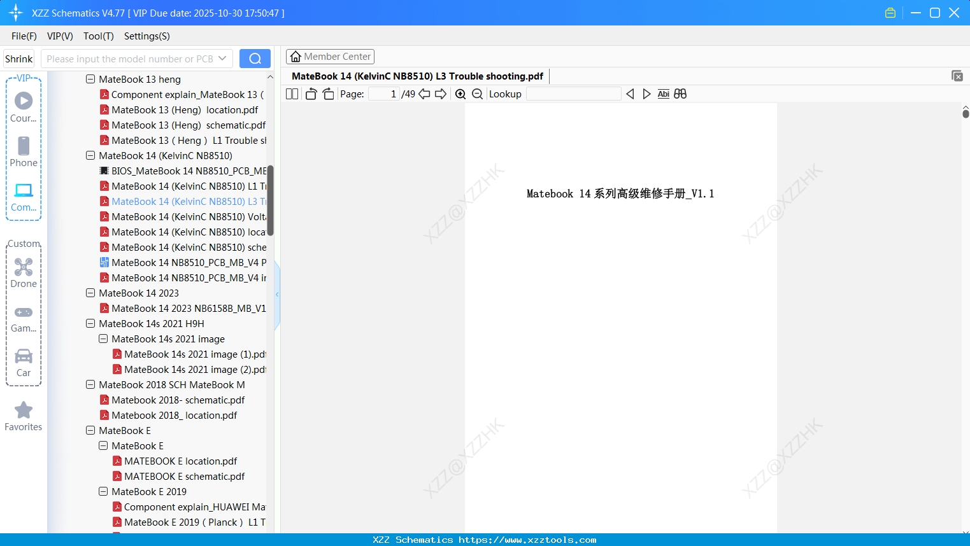Open MateBook 13 (Heng) schematic.pdf
The width and height of the screenshot is (970, 546).
(183, 125)
